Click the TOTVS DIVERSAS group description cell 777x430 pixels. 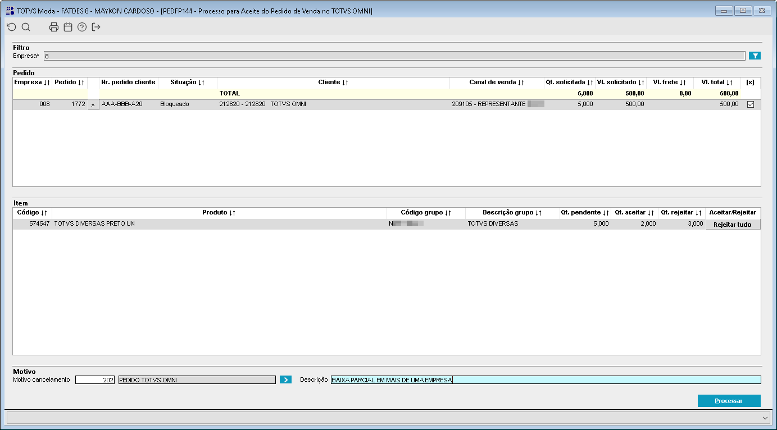[512, 223]
